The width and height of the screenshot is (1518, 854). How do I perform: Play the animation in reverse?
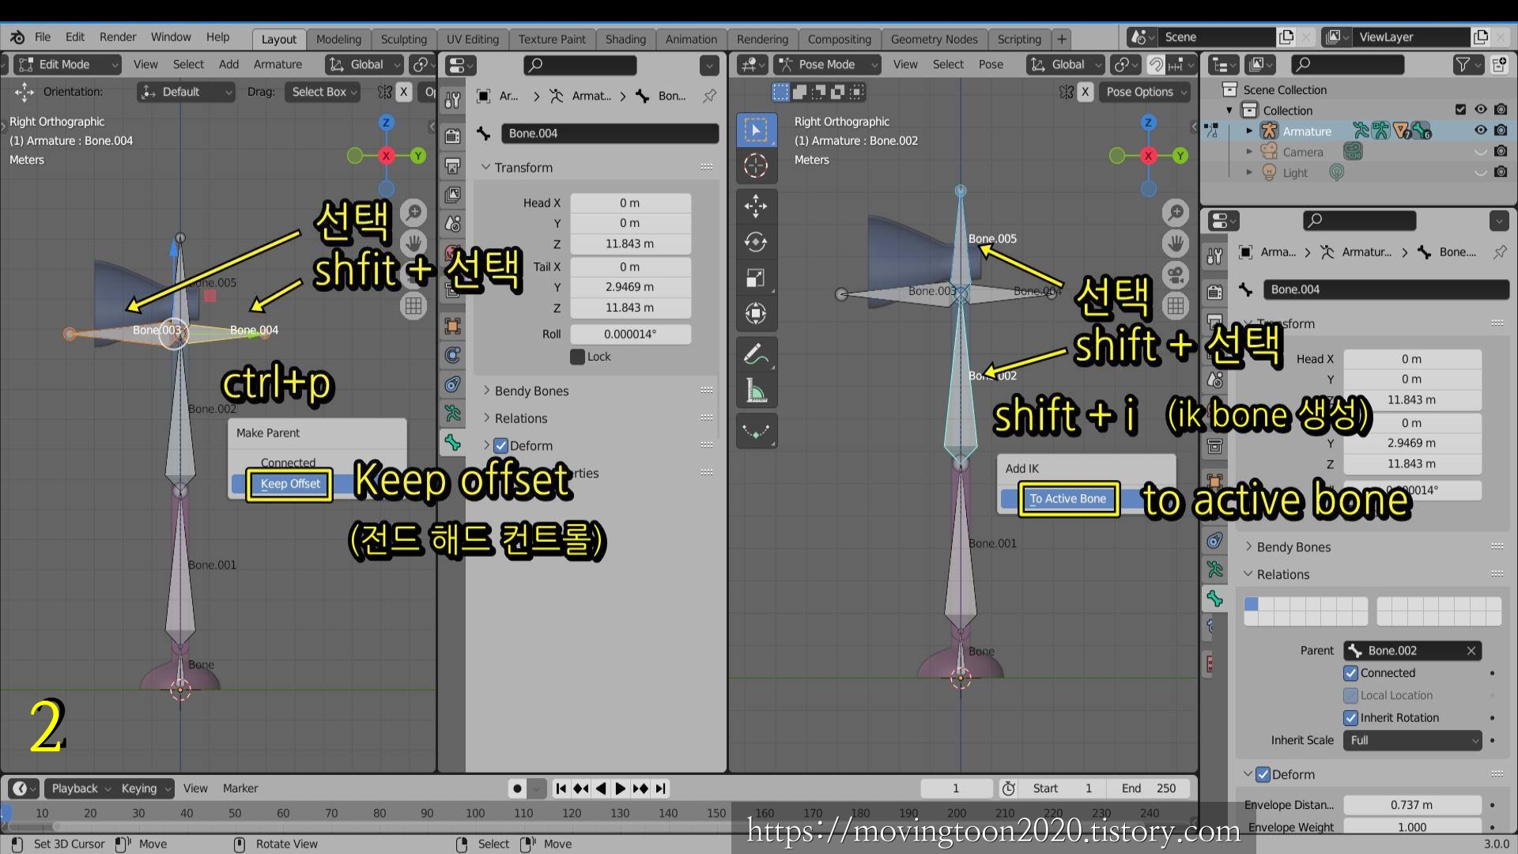[x=601, y=788]
